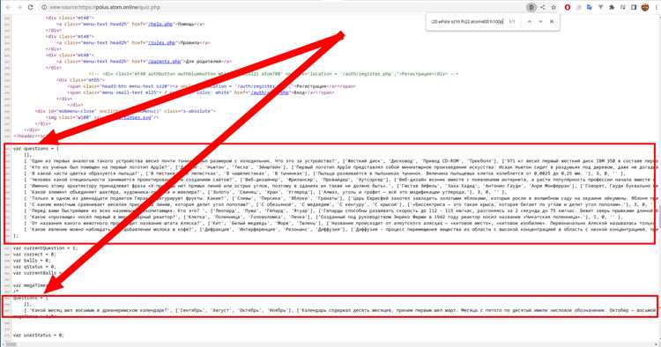This screenshot has width=661, height=347.
Task: Open the share page icon
Action: (x=543, y=7)
